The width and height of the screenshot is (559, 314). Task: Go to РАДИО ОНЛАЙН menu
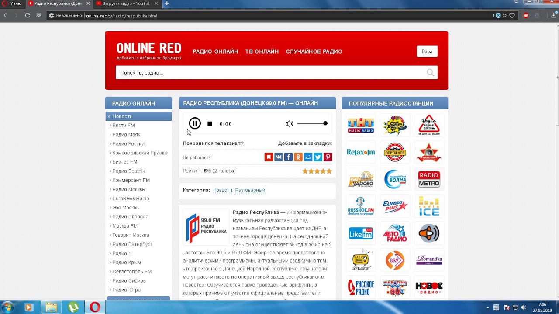(215, 51)
